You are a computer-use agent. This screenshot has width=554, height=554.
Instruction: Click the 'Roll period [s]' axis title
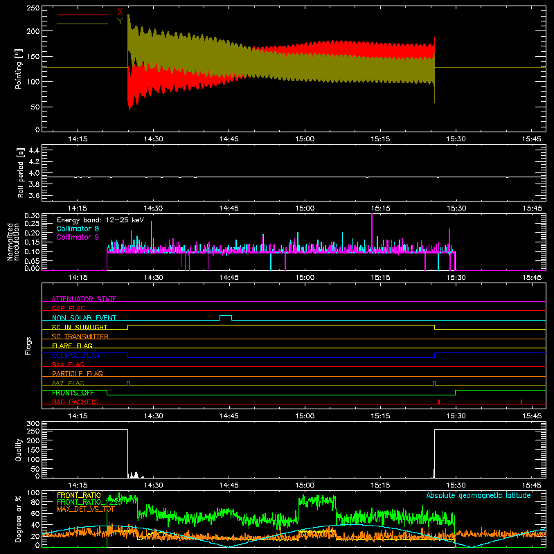20,172
